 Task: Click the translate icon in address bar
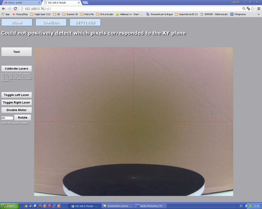(x=248, y=9)
